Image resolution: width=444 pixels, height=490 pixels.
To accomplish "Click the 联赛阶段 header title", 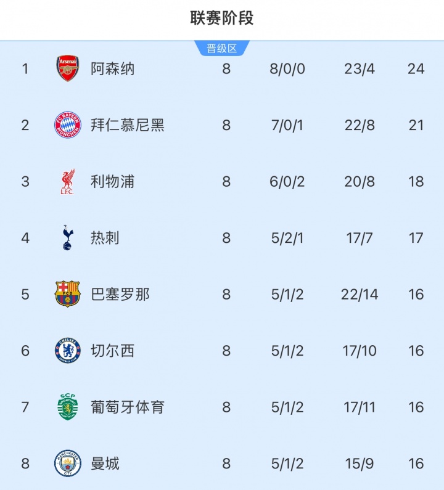I will 222,18.
